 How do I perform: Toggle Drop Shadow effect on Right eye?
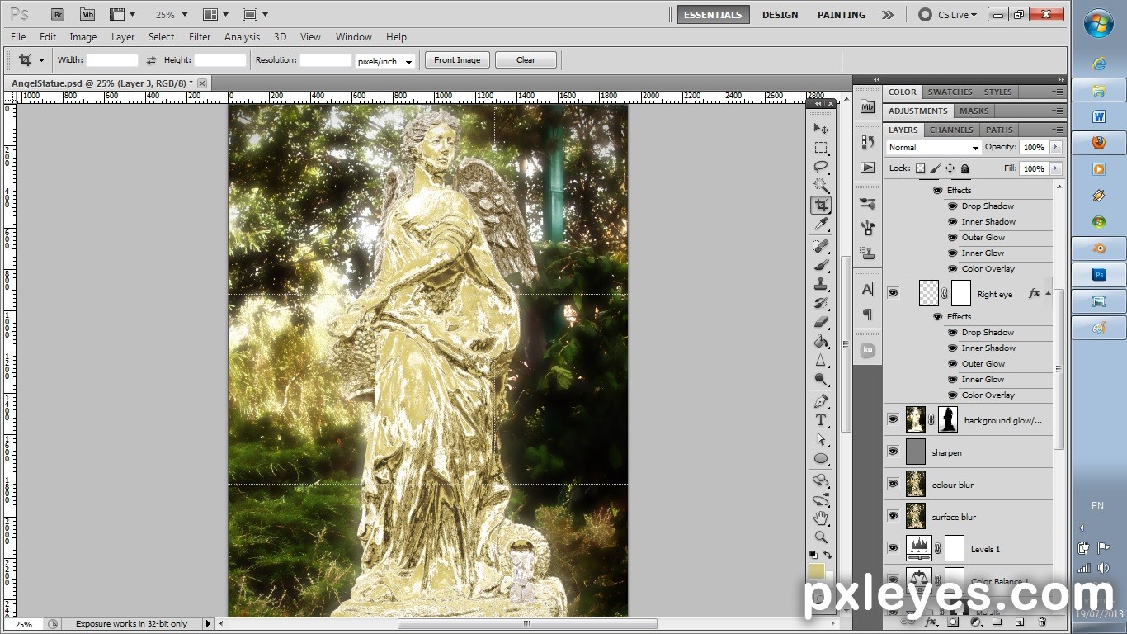[952, 332]
